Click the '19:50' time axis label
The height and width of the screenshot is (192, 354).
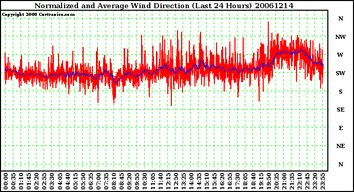click(269, 181)
